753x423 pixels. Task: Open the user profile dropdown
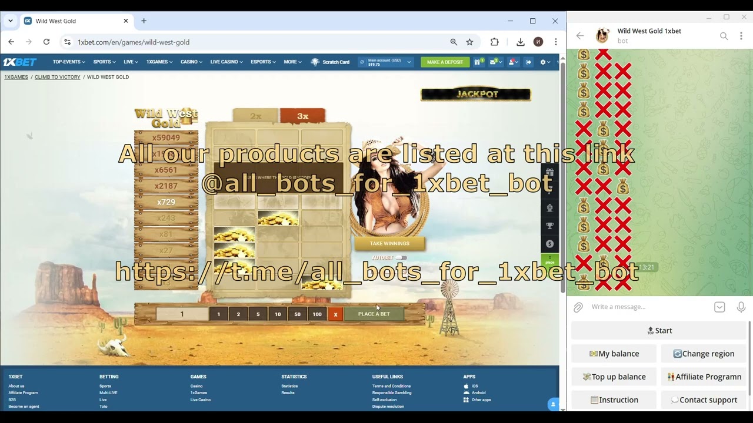click(x=514, y=62)
